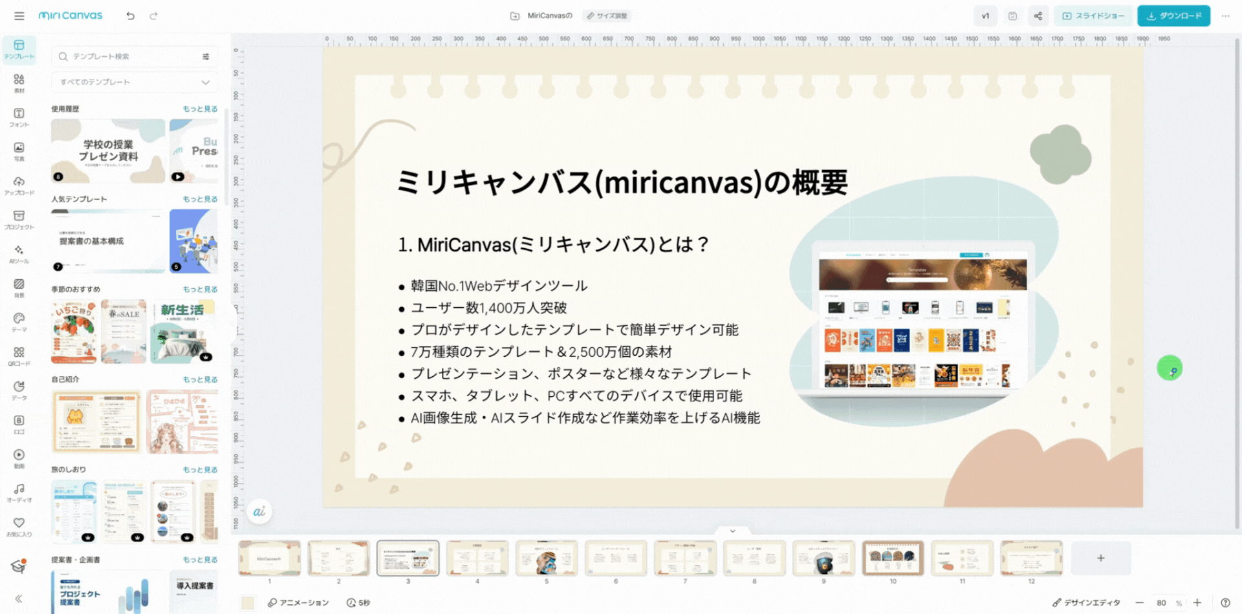Open template search filter options
The width and height of the screenshot is (1242, 614).
[x=206, y=57]
